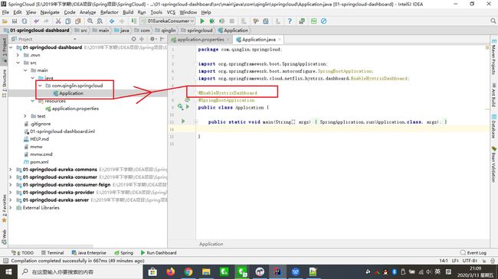The image size is (498, 279).
Task: Click the Open folder toolbar icon
Action: click(x=5, y=21)
